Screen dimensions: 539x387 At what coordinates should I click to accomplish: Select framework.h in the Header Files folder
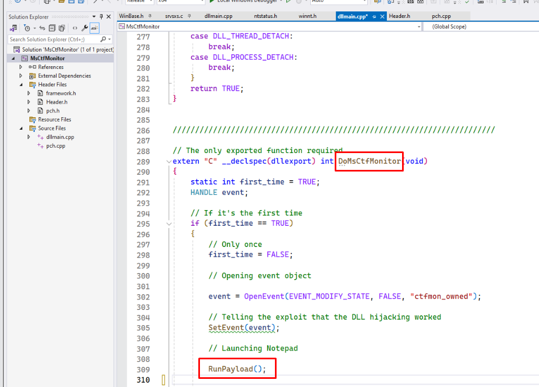click(60, 93)
